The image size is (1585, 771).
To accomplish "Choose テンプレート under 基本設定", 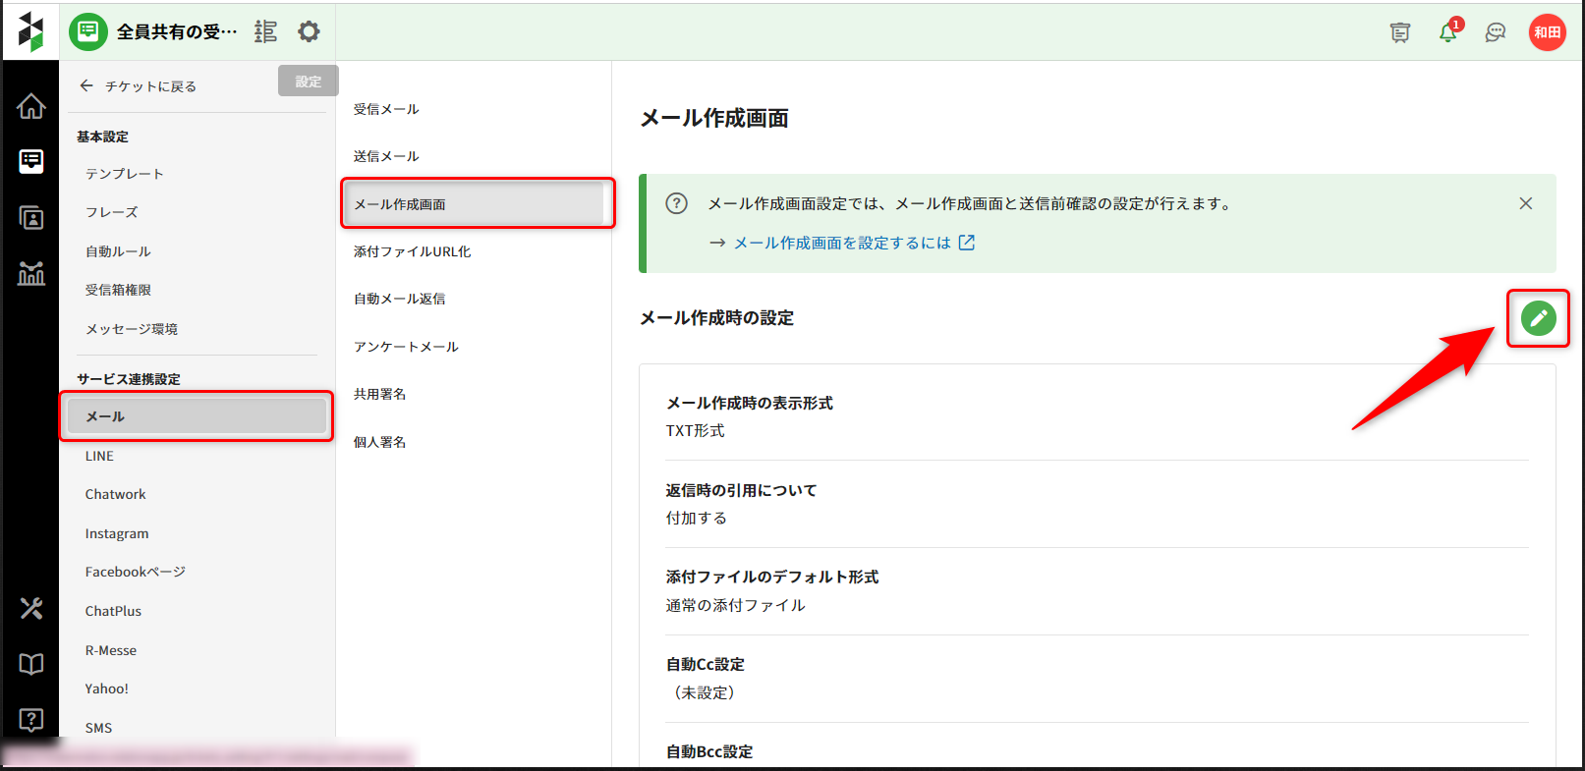I will coord(125,174).
